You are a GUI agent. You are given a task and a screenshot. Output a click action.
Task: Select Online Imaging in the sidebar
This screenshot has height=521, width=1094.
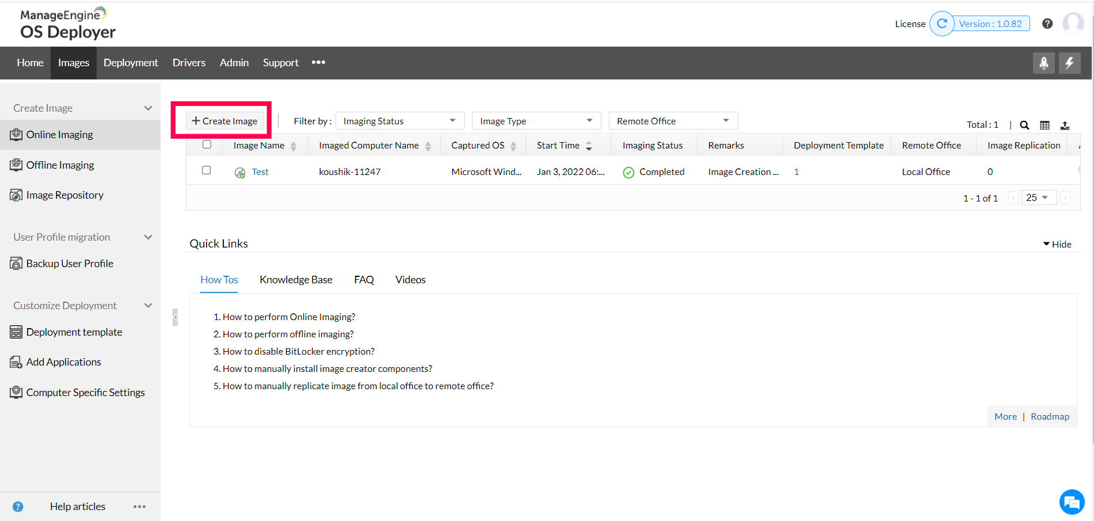[x=59, y=134]
